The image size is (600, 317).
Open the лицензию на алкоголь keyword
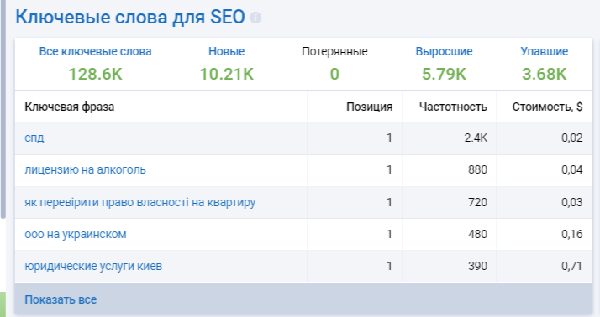coord(86,169)
